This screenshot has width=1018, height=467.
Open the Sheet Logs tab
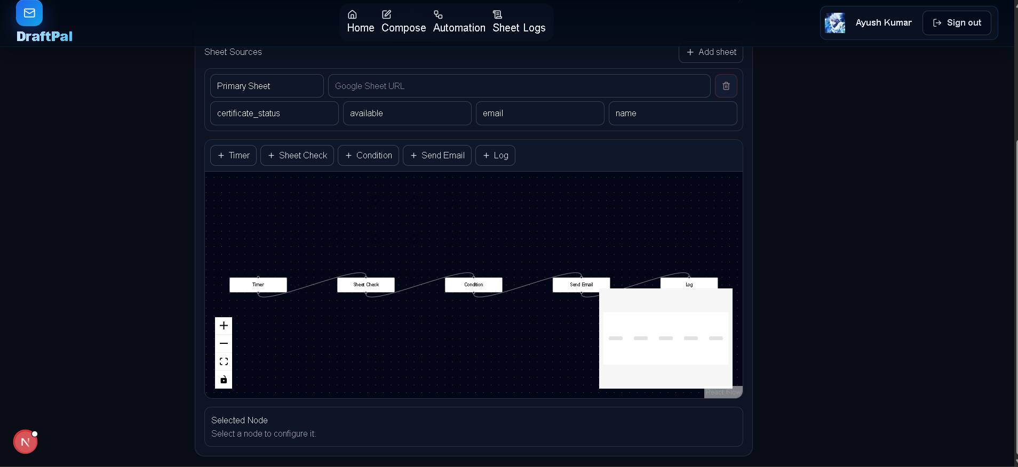click(x=519, y=22)
